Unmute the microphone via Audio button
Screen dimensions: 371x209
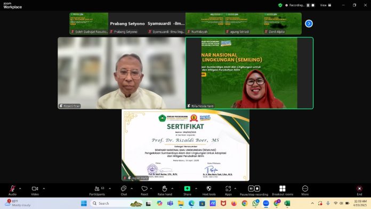(x=12, y=190)
